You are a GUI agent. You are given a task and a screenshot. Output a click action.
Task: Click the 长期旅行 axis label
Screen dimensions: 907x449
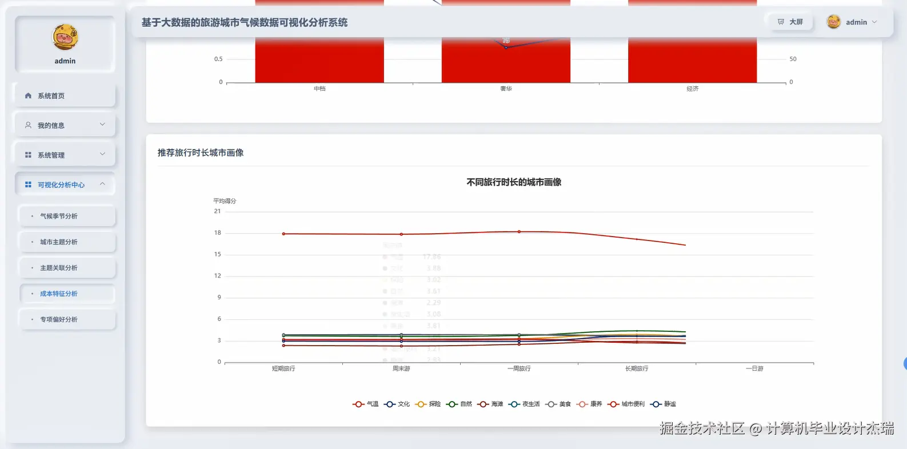coord(637,368)
